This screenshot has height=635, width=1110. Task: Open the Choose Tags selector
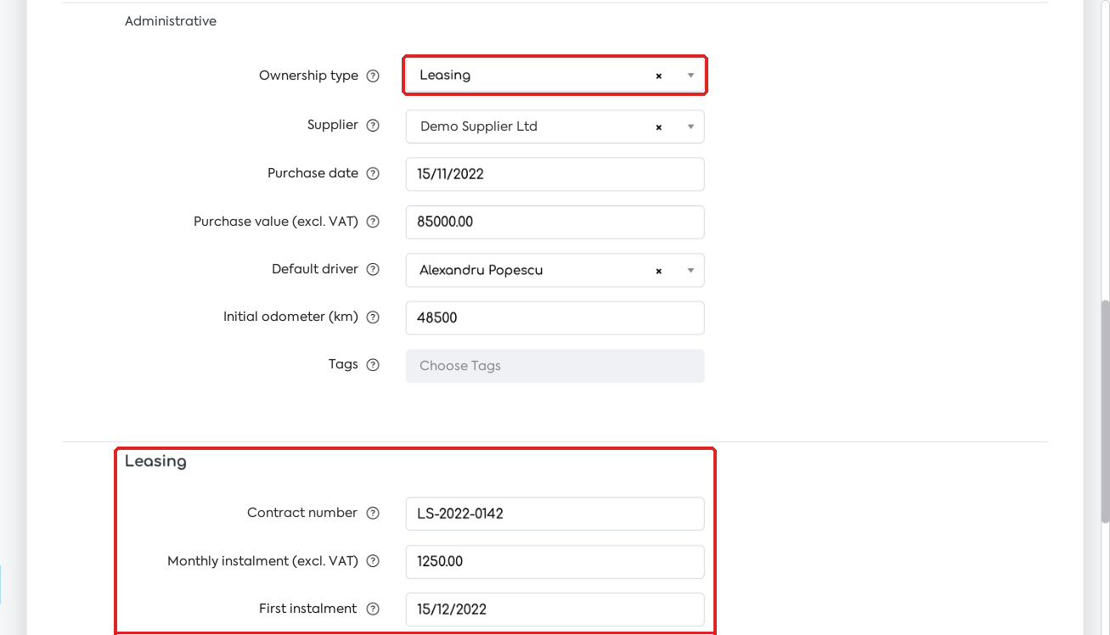(555, 366)
